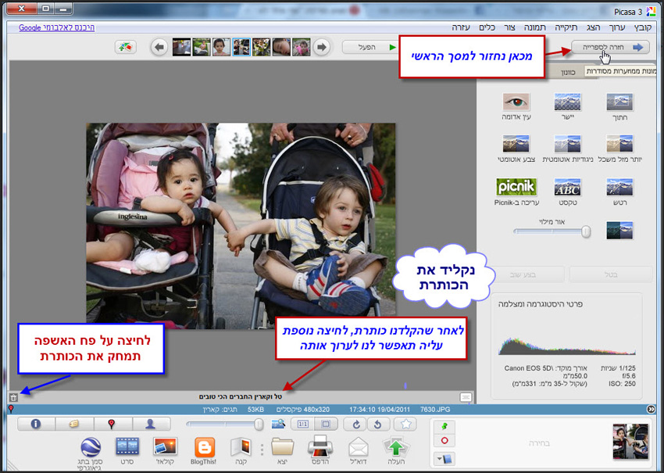The image size is (664, 473).
Task: Click the colorful arrows icon left of filmstrip
Action: [125, 47]
